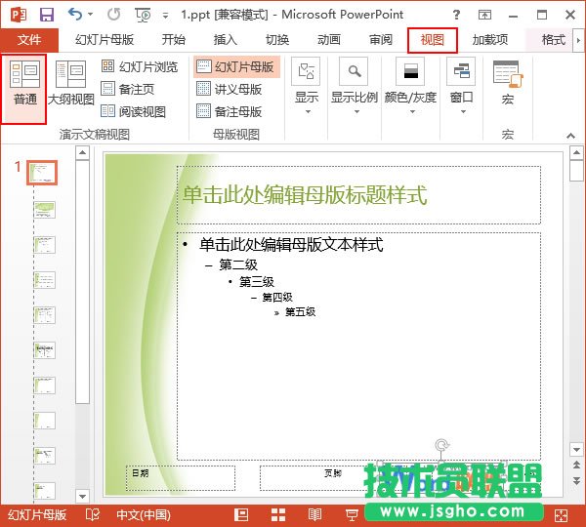The height and width of the screenshot is (527, 586).
Task: Click the 第二级 text level
Action: (238, 264)
